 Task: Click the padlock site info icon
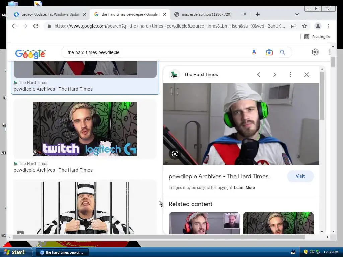[49, 26]
